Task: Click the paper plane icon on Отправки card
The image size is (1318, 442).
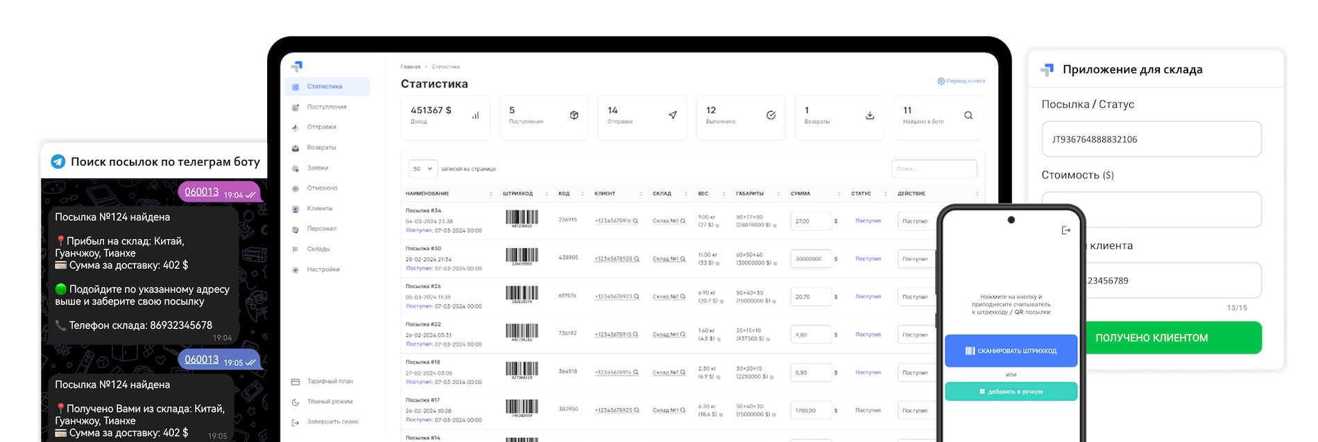Action: pos(672,116)
